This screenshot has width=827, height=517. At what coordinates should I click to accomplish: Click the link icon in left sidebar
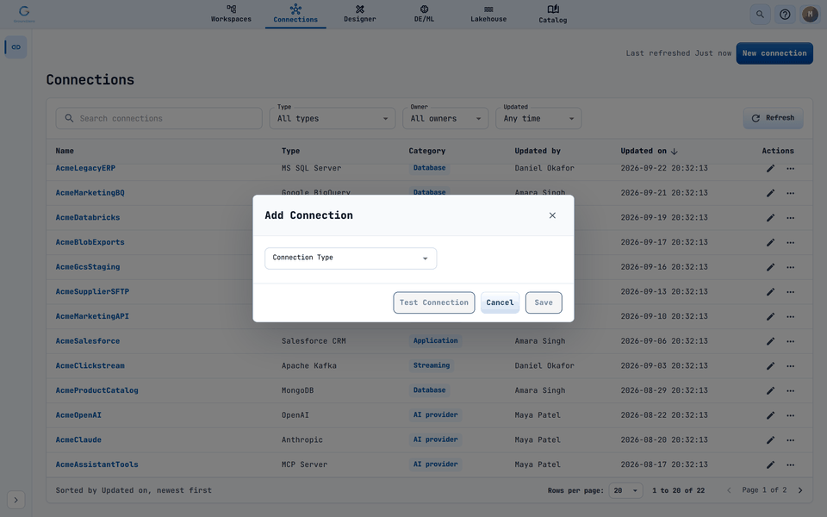16,47
